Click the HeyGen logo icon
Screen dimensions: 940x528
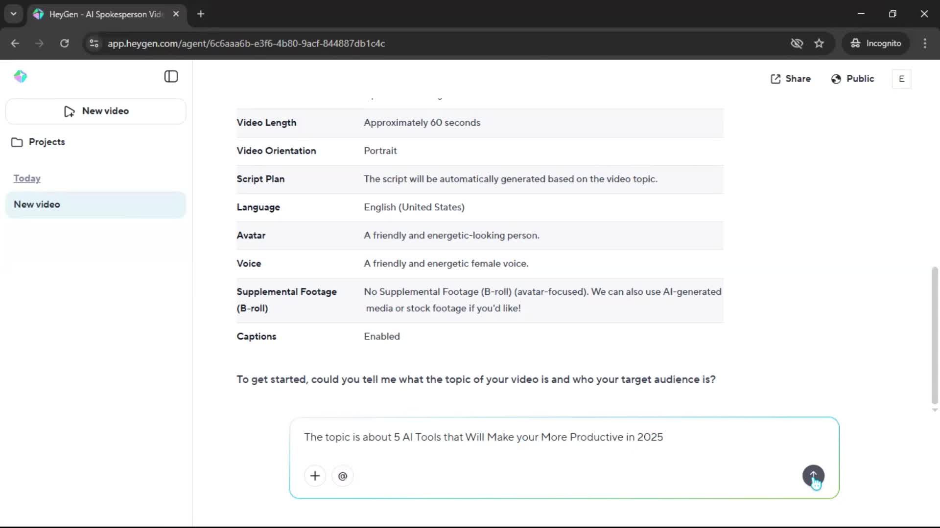(20, 77)
